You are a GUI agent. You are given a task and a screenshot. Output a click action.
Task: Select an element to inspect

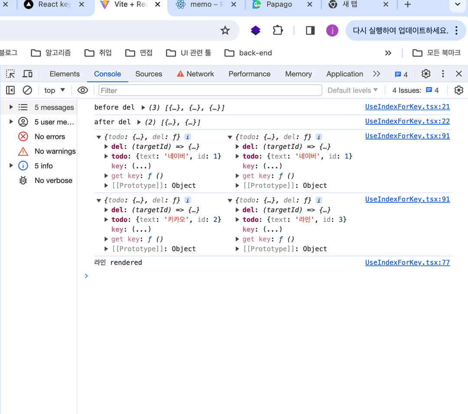pyautogui.click(x=10, y=74)
